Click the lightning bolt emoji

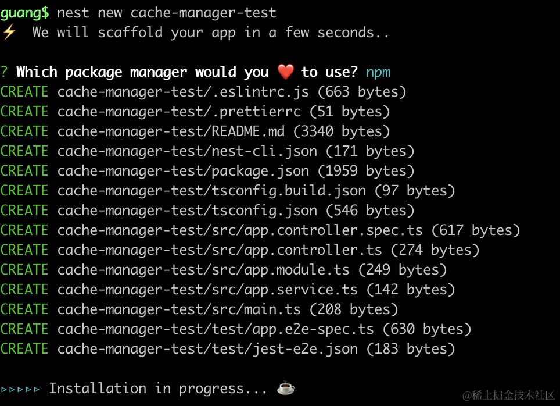point(9,33)
